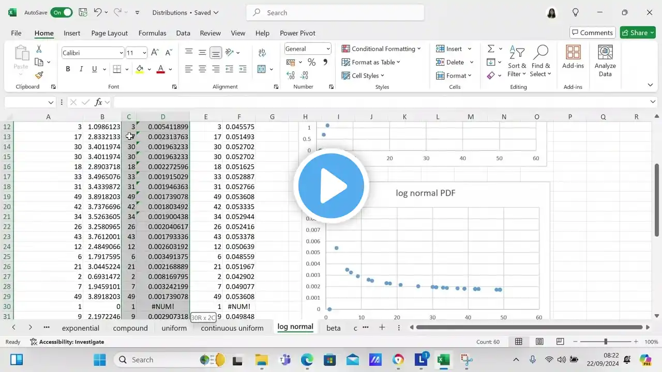Image resolution: width=662 pixels, height=372 pixels.
Task: Open the Calibri font name dropdown
Action: (121, 53)
